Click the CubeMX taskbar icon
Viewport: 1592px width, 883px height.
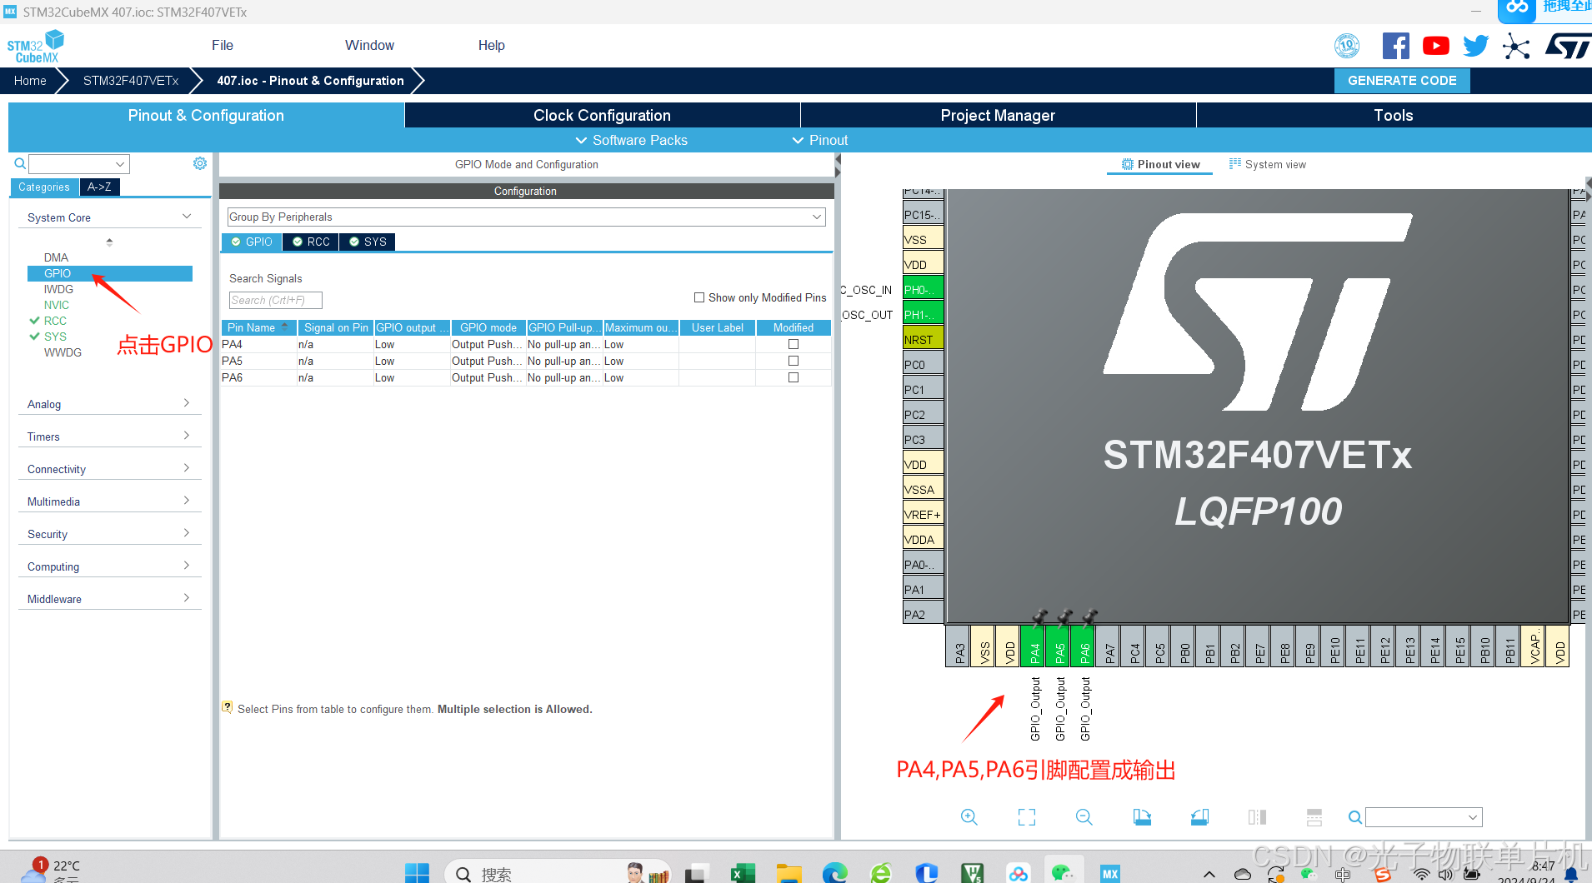click(1109, 873)
